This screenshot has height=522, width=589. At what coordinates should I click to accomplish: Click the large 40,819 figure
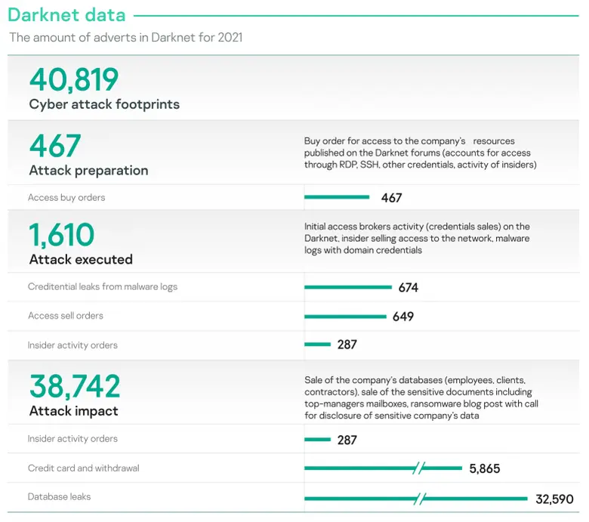coord(74,80)
